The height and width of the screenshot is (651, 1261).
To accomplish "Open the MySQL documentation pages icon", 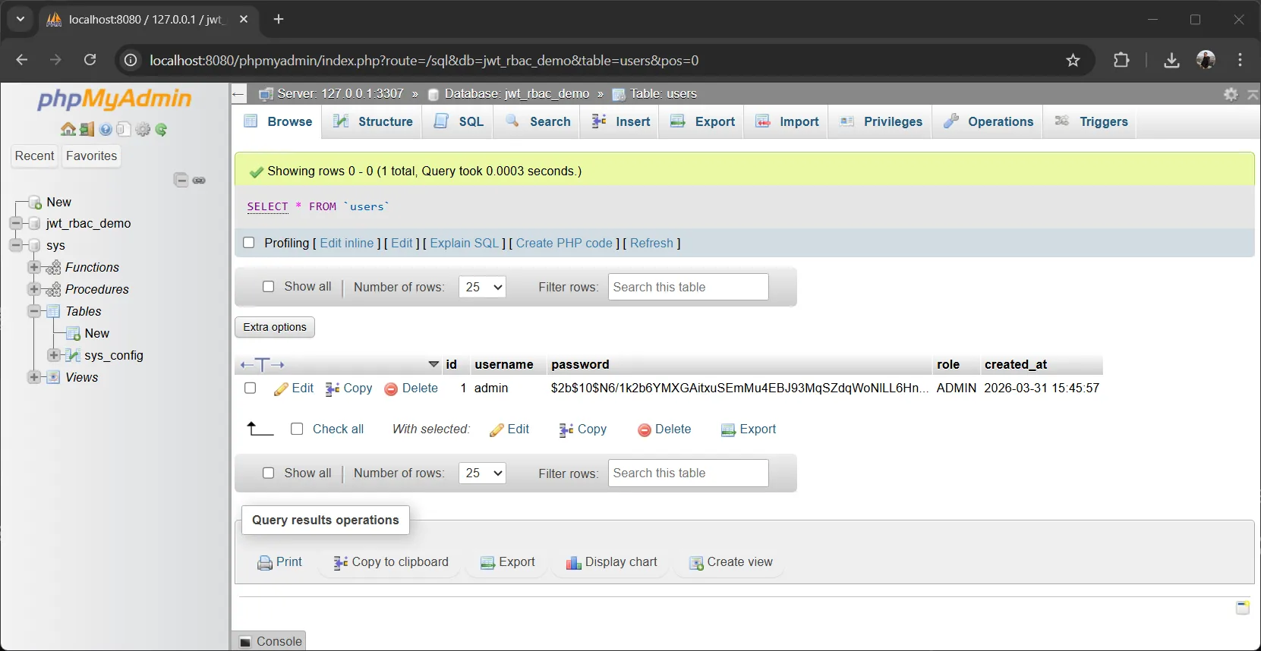I will pos(124,130).
